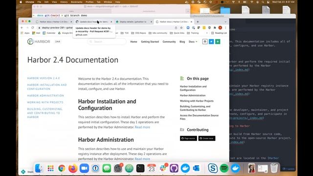Screen dimensions: 313x176
Task: Read more about Harbor Administration
Action: tap(142, 159)
